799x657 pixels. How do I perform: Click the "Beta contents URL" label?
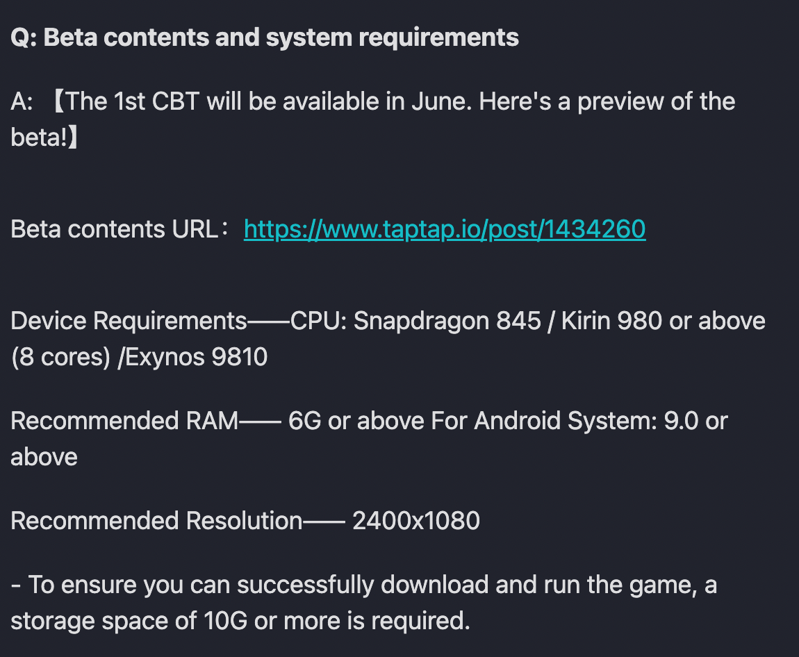[115, 229]
